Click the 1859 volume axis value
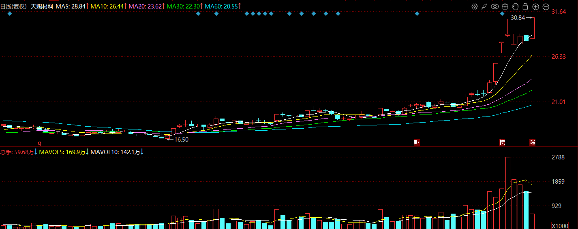 [558, 182]
